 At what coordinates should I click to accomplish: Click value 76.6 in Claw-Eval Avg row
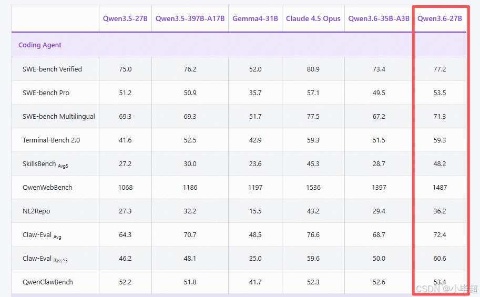(x=313, y=235)
